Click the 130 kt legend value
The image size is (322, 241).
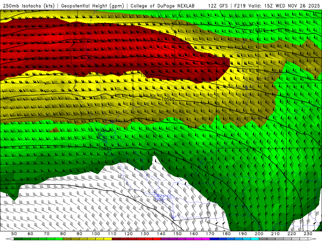click(x=145, y=234)
